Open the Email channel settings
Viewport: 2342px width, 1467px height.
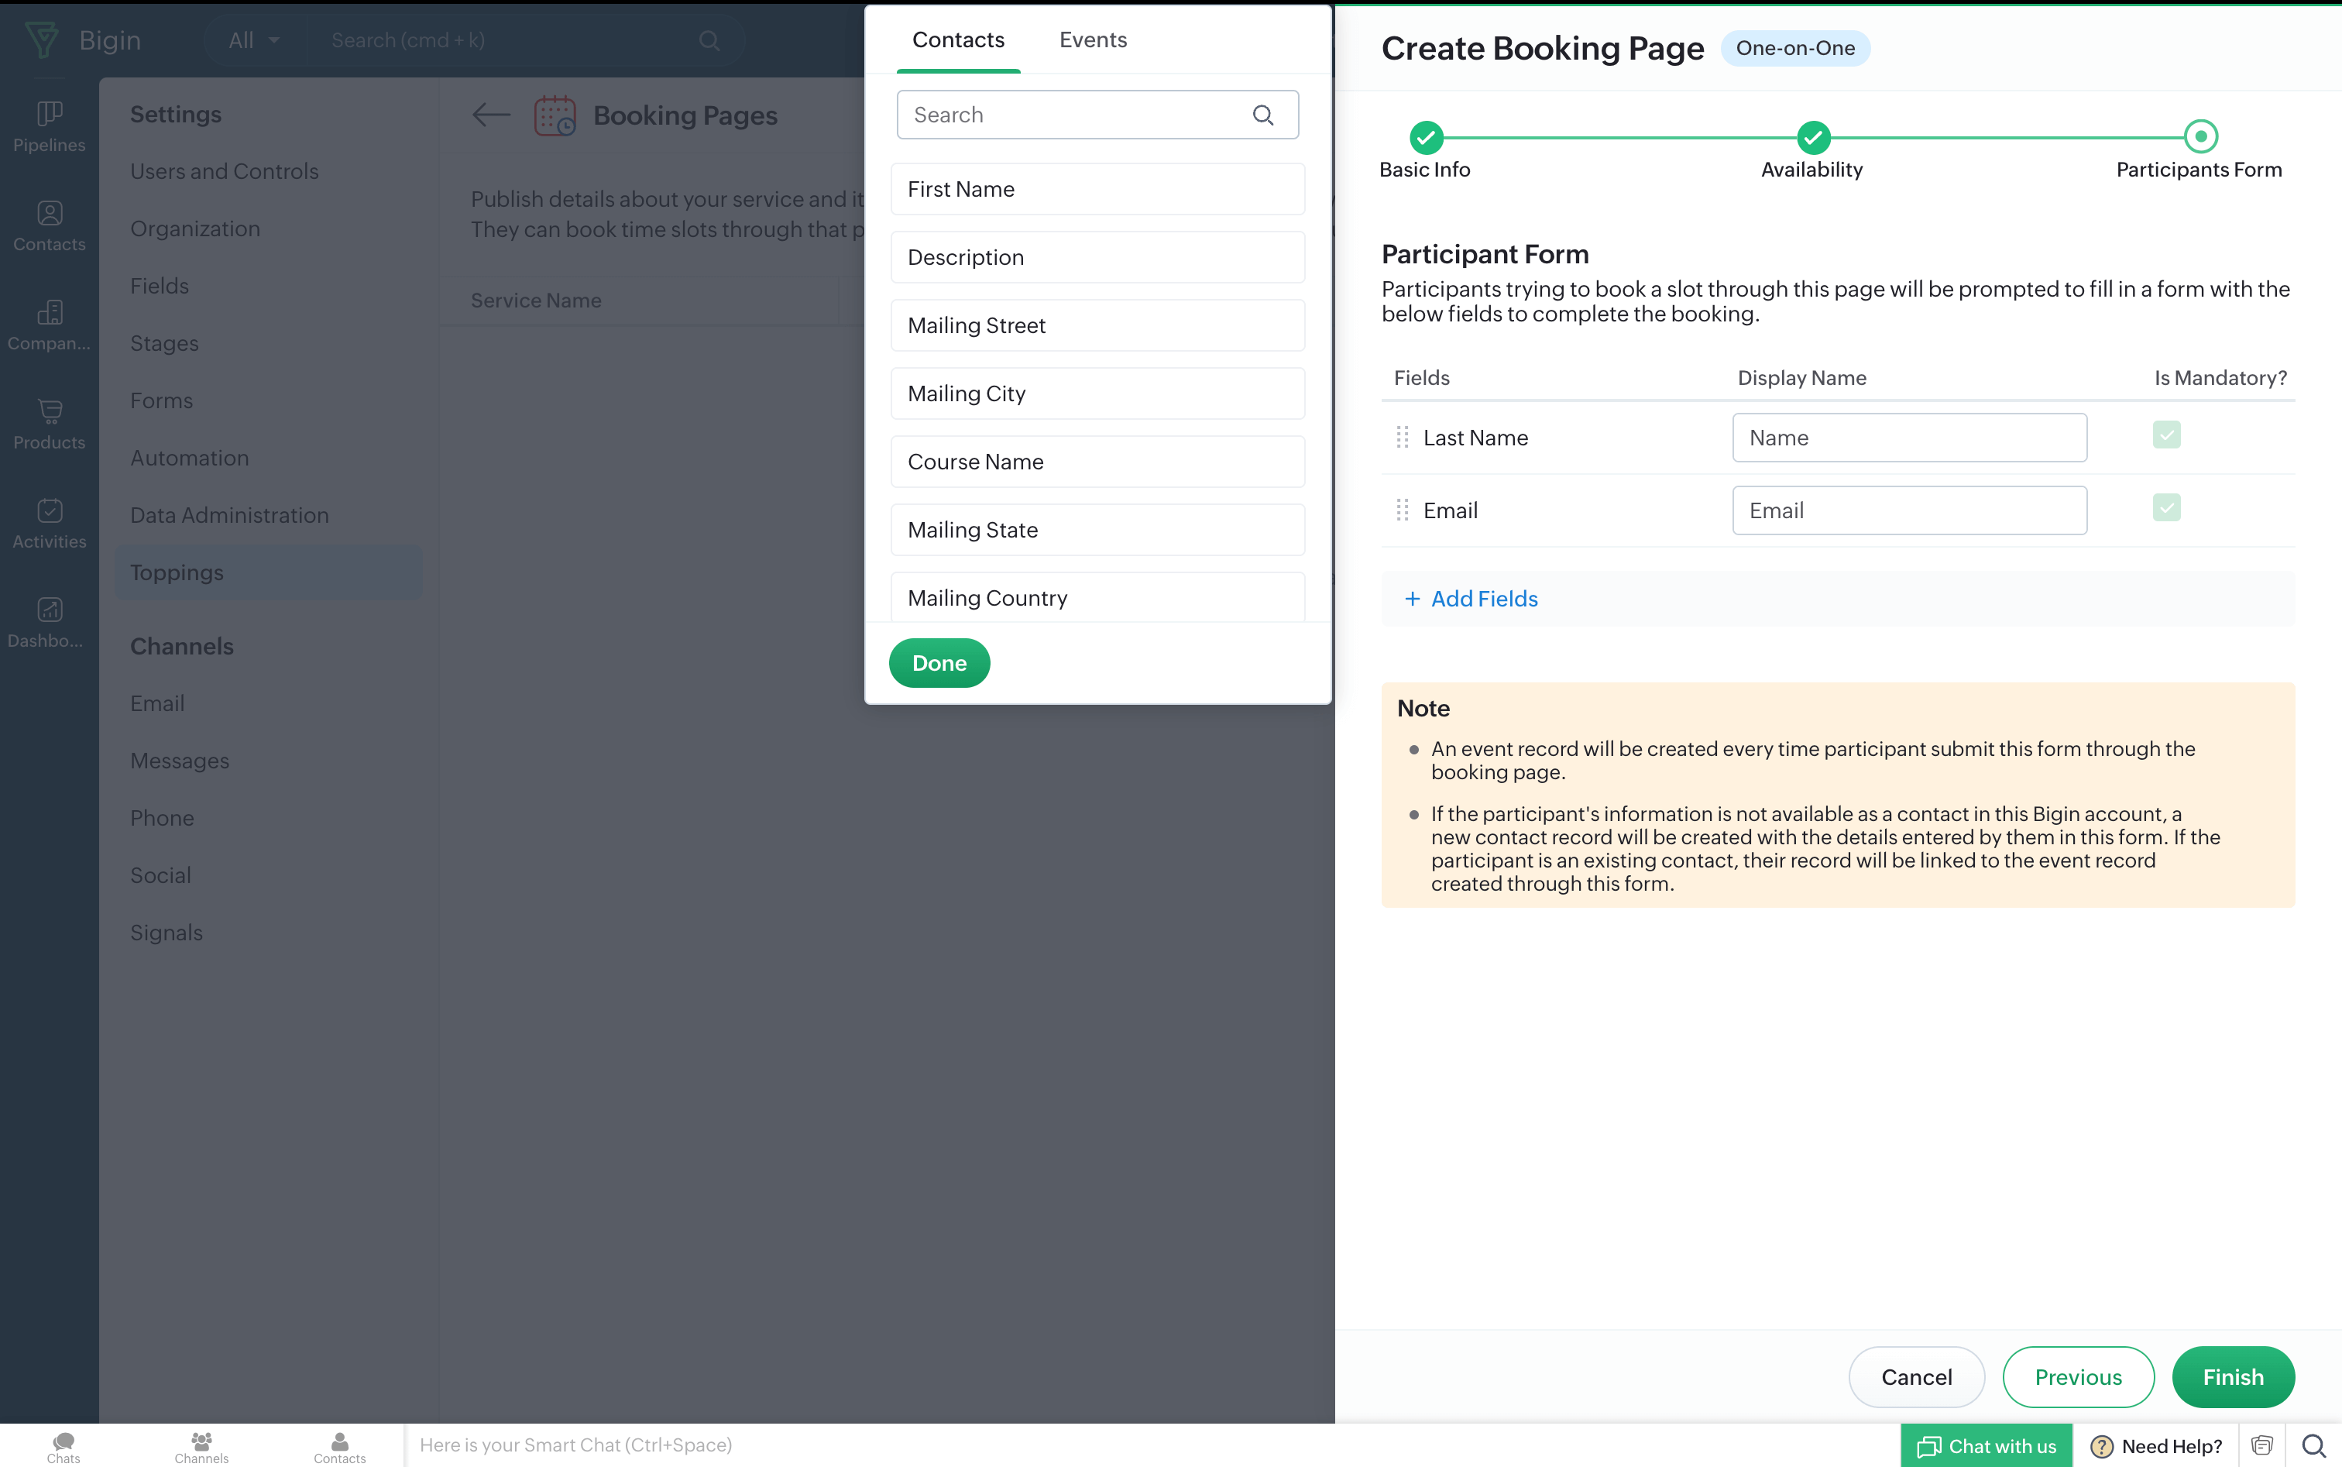(x=157, y=703)
